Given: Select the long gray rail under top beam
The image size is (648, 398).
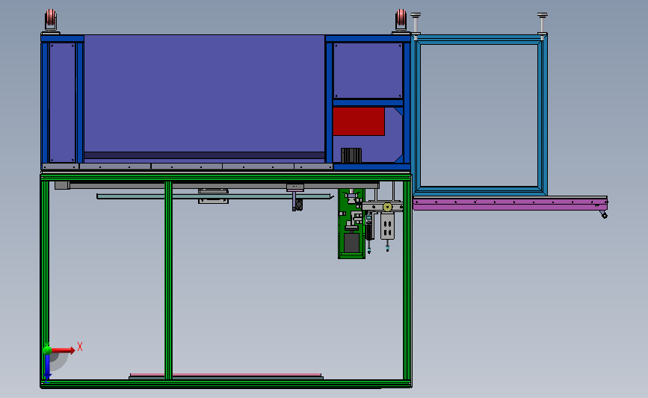Looking at the screenshot, I should pos(224,186).
